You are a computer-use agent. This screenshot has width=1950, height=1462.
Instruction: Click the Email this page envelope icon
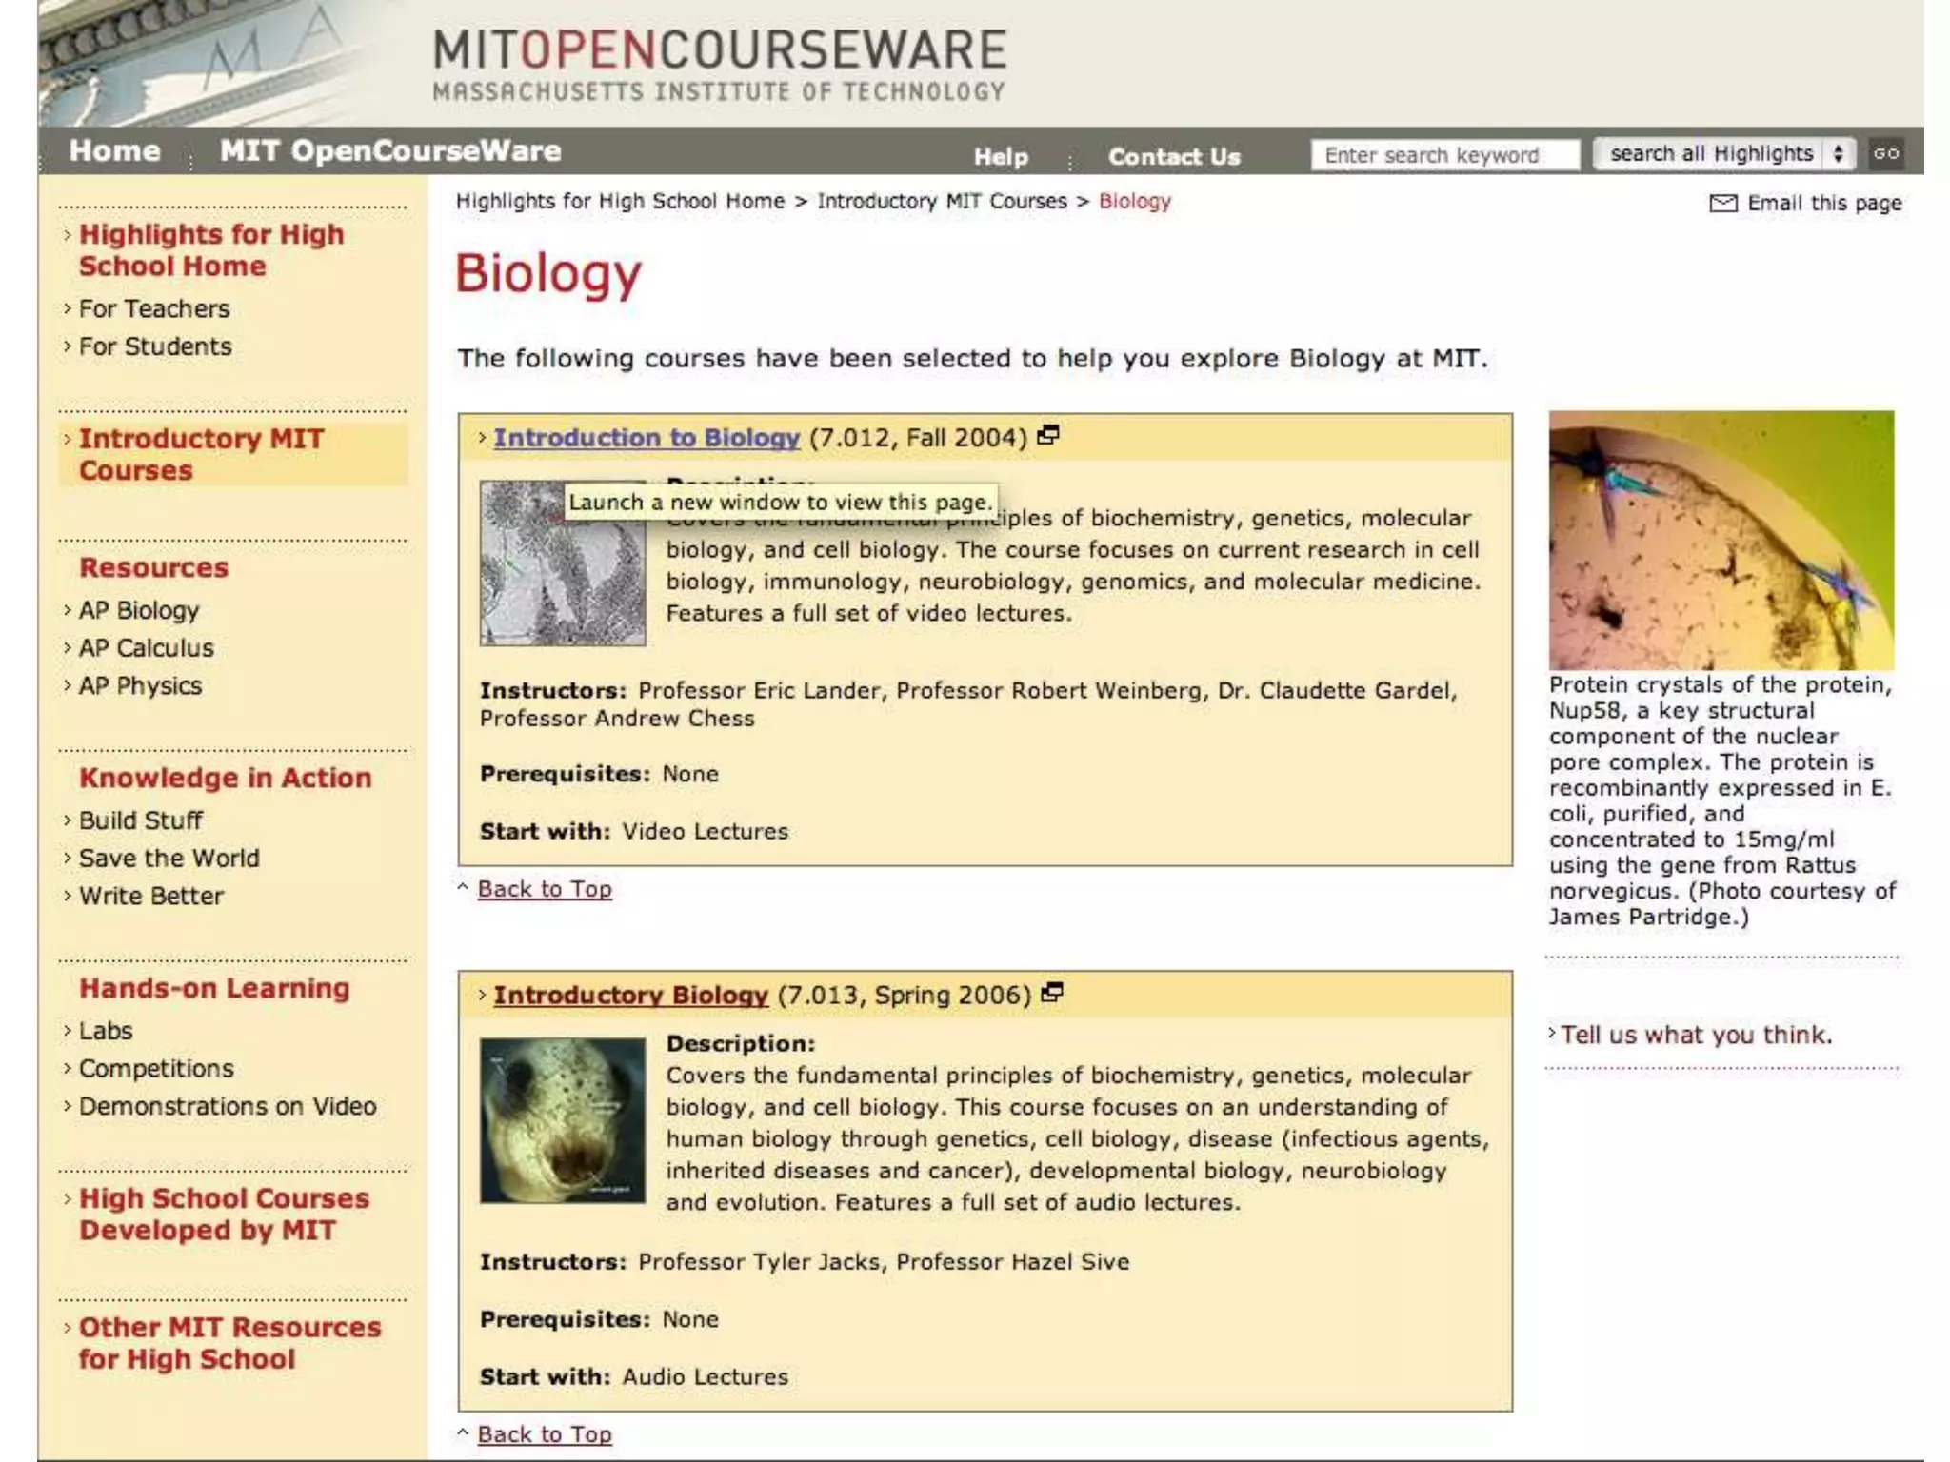click(x=1722, y=203)
